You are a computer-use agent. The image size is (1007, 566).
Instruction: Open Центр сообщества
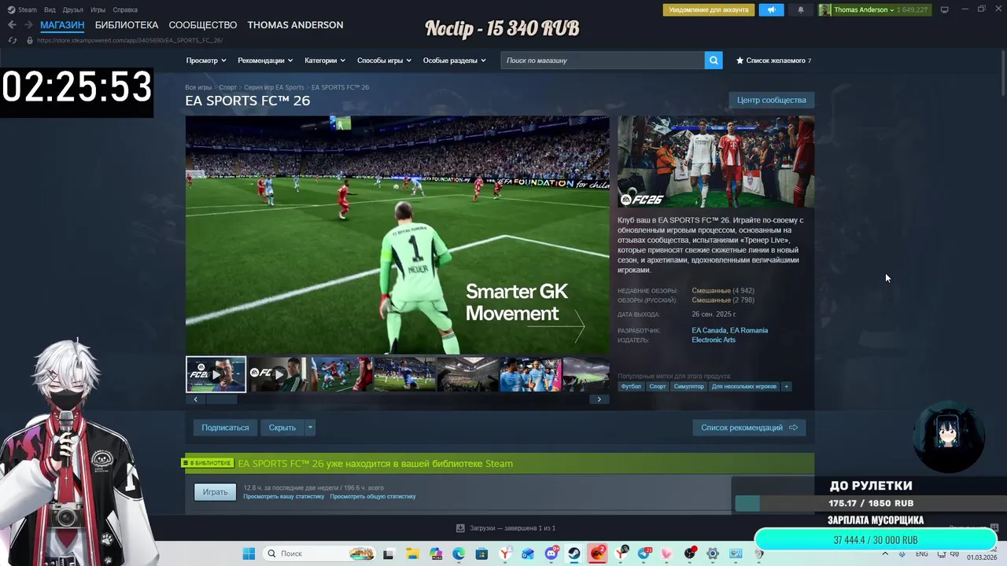coord(771,100)
